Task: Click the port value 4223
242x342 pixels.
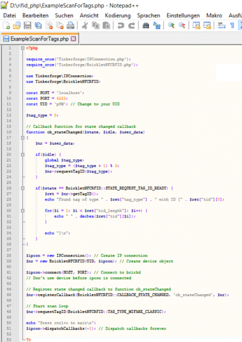Action: pos(61,98)
